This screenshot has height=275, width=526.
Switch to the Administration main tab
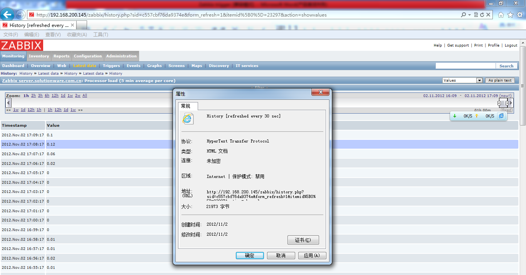pyautogui.click(x=121, y=56)
